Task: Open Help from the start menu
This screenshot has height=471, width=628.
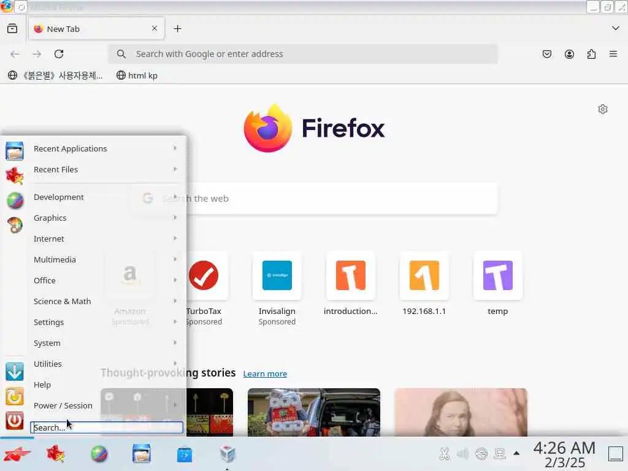Action: [106, 385]
